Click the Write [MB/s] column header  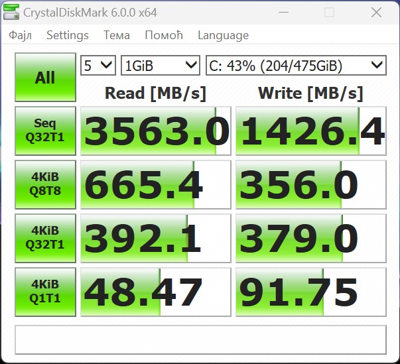tap(310, 93)
